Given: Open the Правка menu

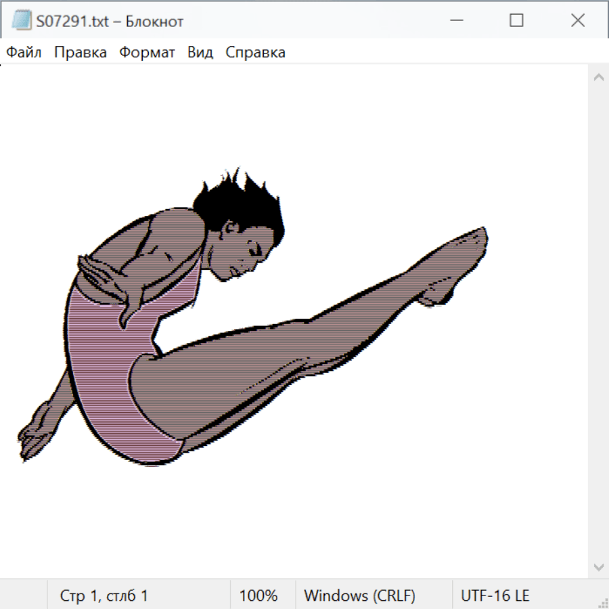Looking at the screenshot, I should click(x=81, y=53).
